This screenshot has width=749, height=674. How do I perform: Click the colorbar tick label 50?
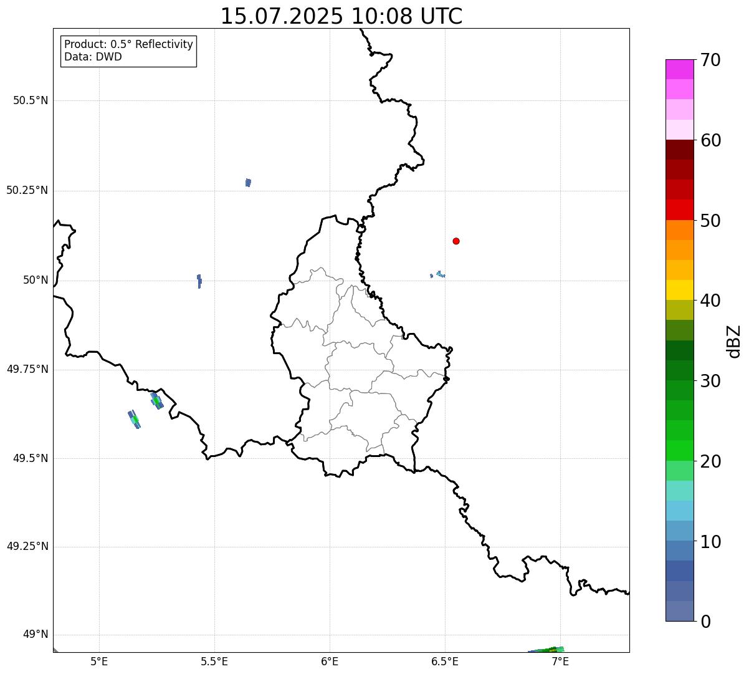coord(710,221)
